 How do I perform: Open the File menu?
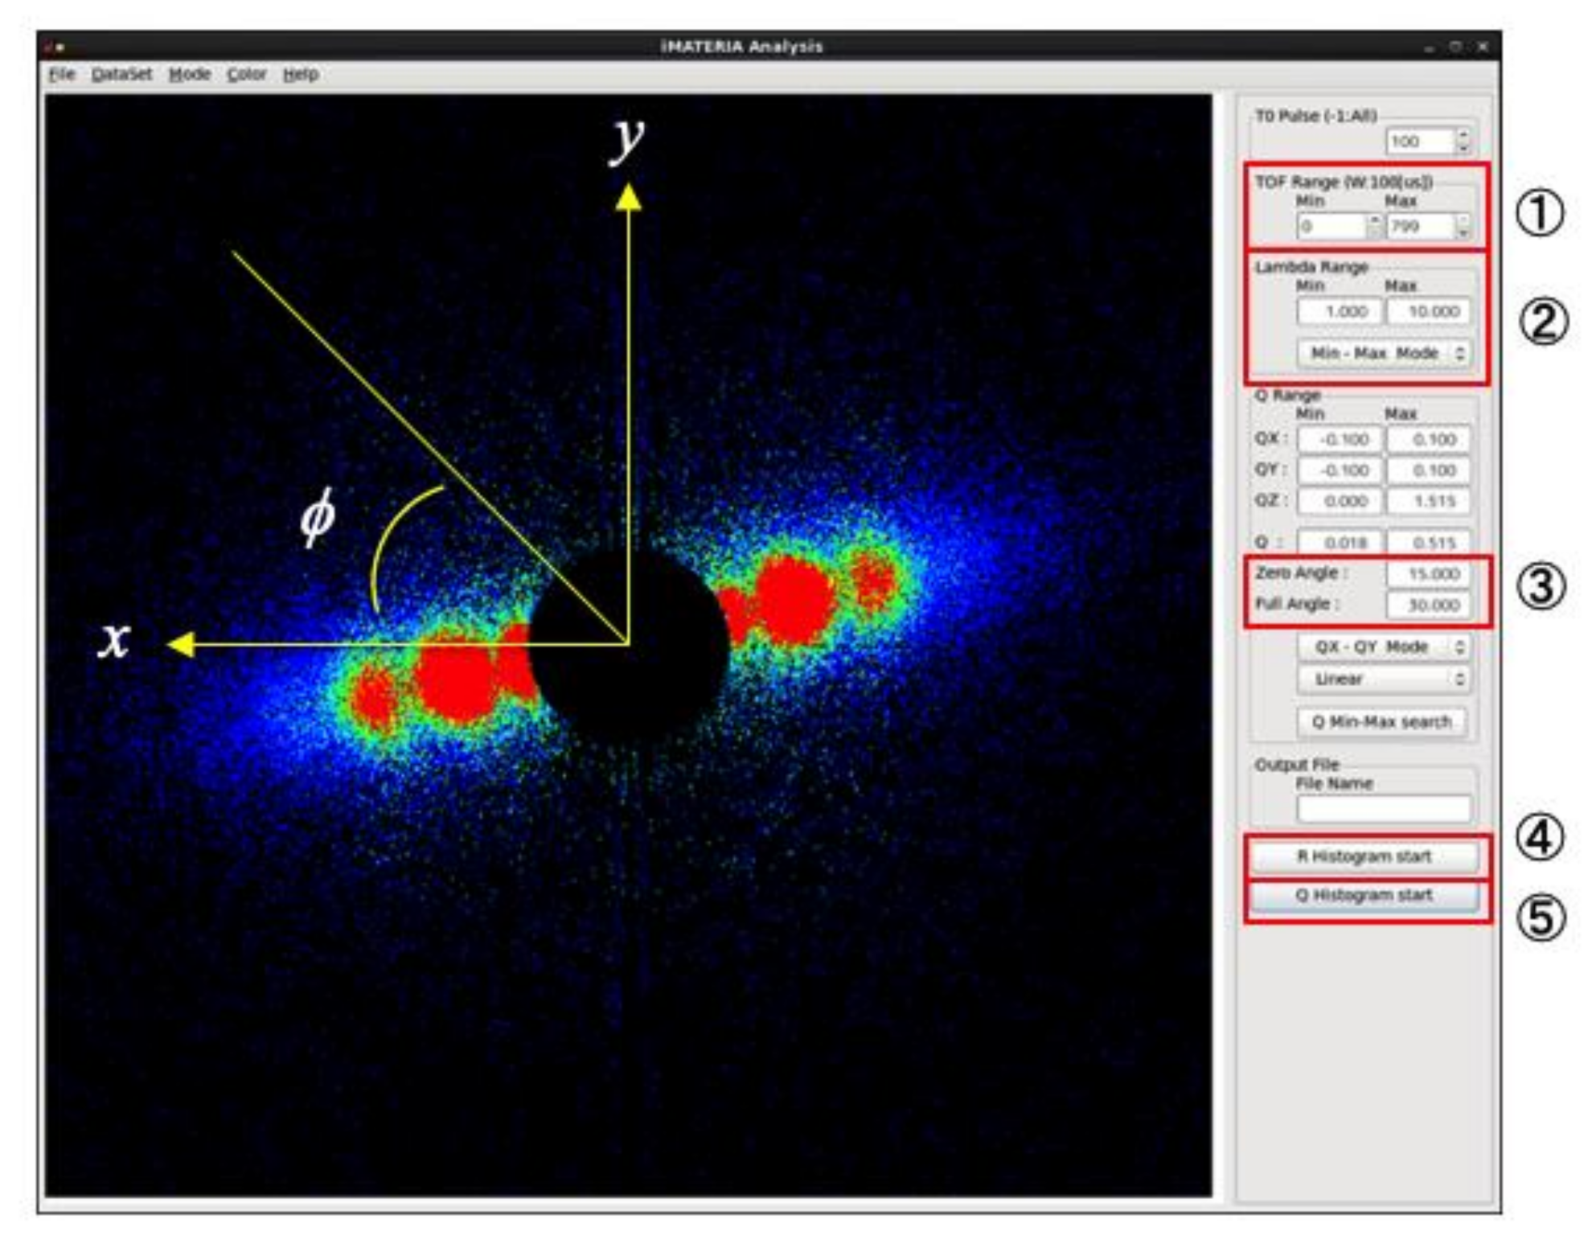tap(62, 75)
